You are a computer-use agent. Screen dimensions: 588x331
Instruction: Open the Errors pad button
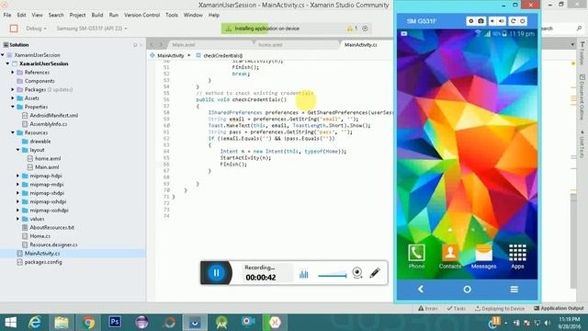(x=428, y=309)
